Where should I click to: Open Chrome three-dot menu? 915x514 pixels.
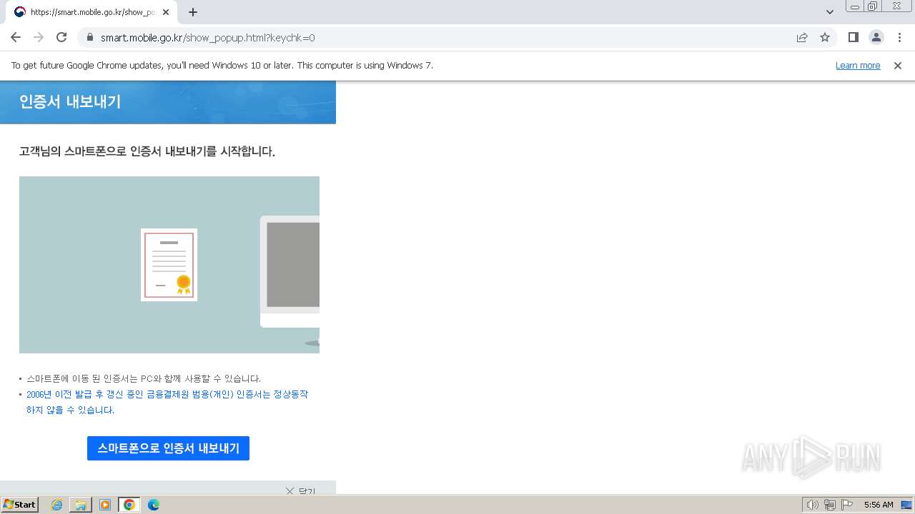[899, 37]
